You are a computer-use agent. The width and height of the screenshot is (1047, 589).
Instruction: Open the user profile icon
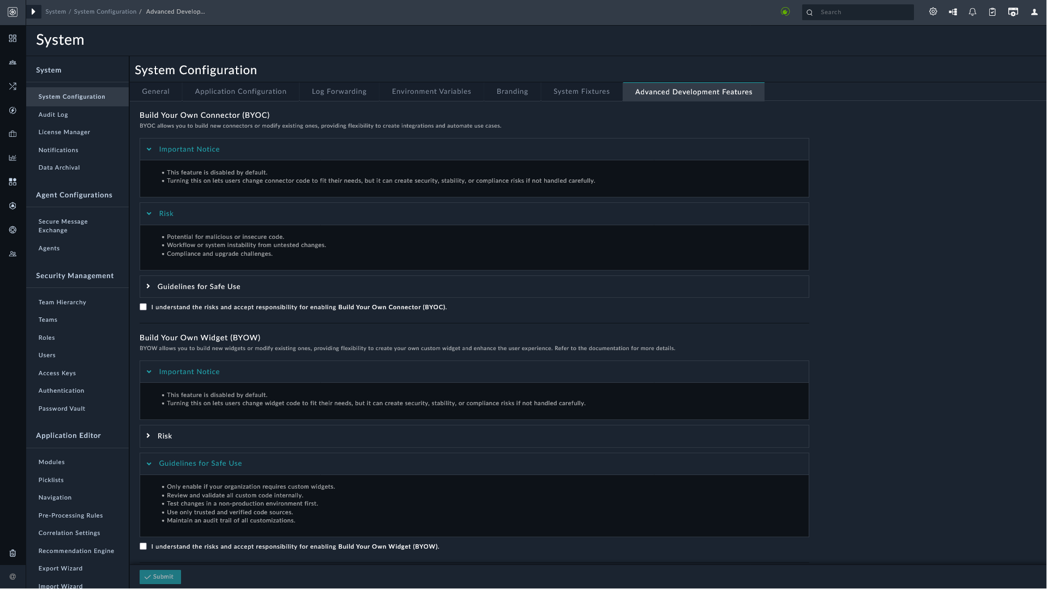click(1034, 12)
